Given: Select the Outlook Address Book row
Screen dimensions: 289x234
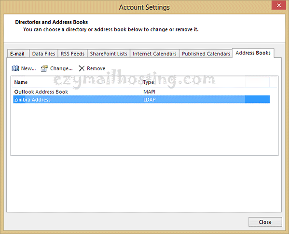Looking at the screenshot, I should pos(141,92).
